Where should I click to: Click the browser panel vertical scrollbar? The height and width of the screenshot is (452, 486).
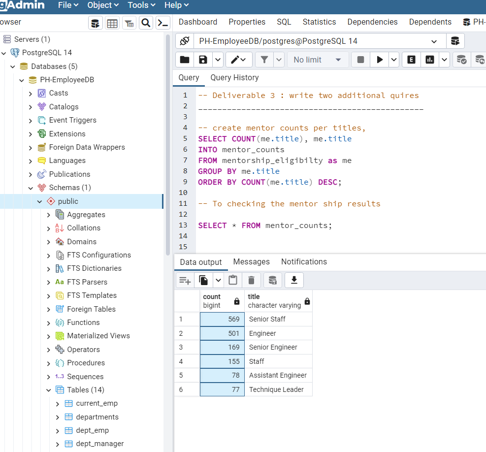pos(168,144)
